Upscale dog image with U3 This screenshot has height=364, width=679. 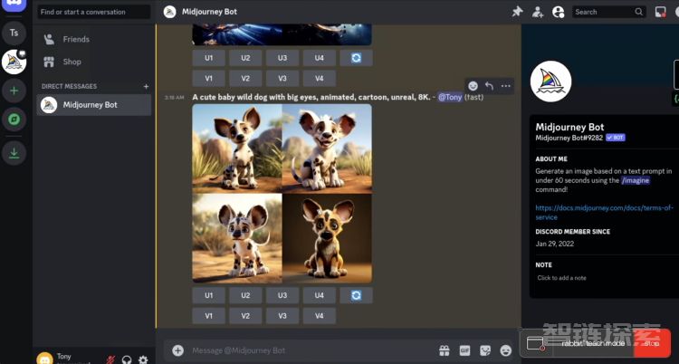[x=282, y=295]
